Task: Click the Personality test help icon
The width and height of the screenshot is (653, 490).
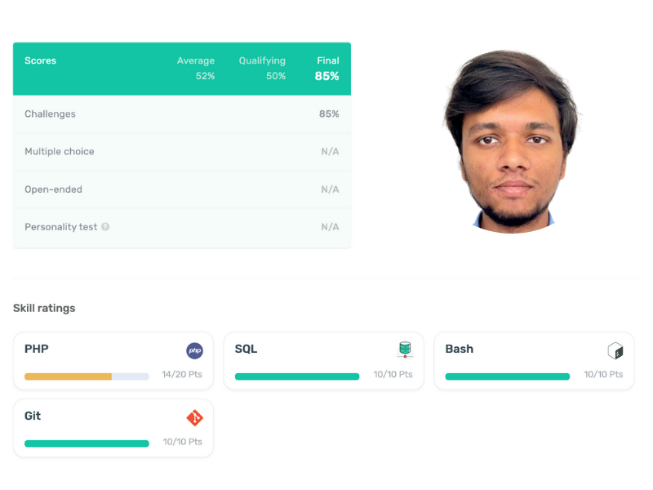Action: click(105, 227)
